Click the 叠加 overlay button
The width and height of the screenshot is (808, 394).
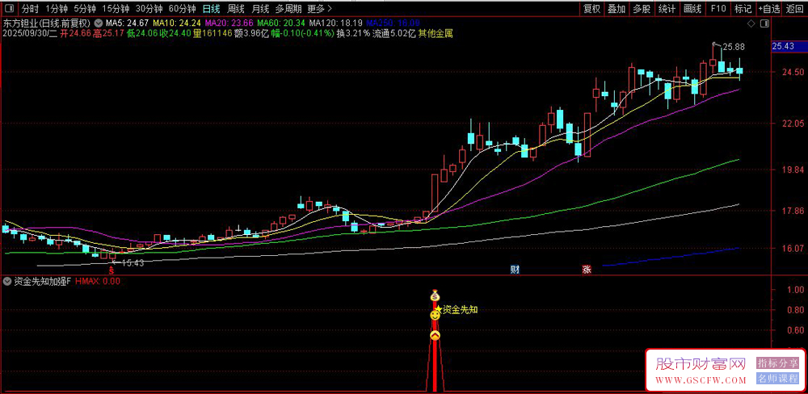point(617,8)
